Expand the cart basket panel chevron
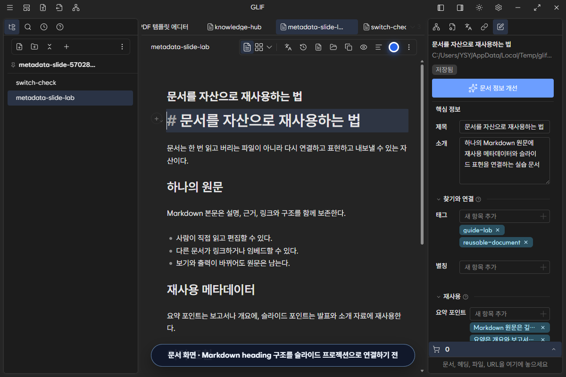The height and width of the screenshot is (377, 566). pos(554,349)
